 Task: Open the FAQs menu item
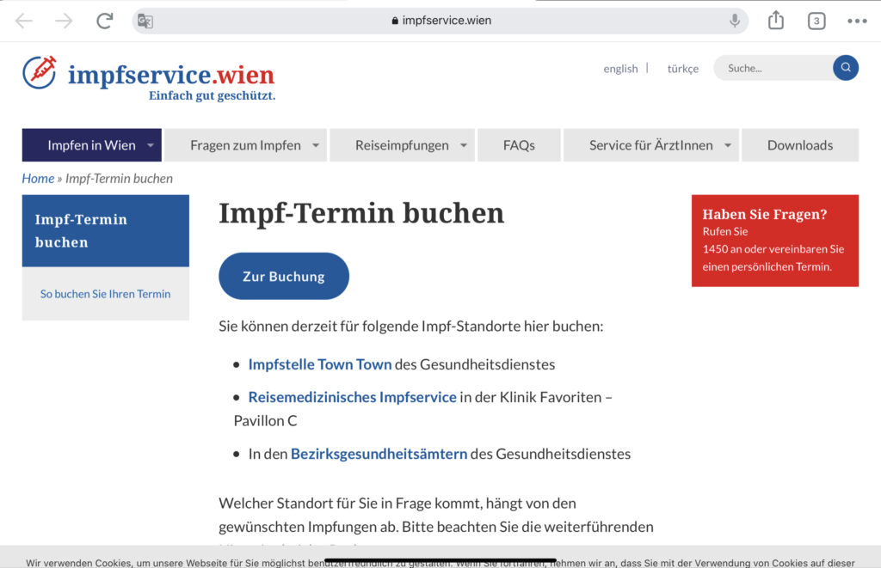pyautogui.click(x=519, y=145)
